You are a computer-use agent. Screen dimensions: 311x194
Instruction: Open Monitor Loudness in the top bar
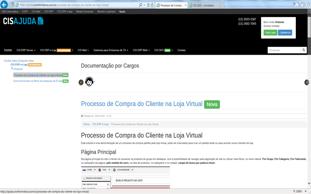[x=106, y=12]
